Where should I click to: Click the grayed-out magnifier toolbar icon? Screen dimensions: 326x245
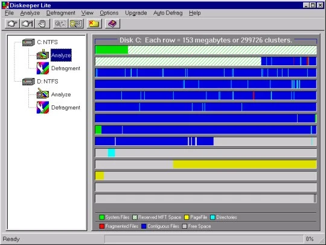pyautogui.click(x=60, y=24)
